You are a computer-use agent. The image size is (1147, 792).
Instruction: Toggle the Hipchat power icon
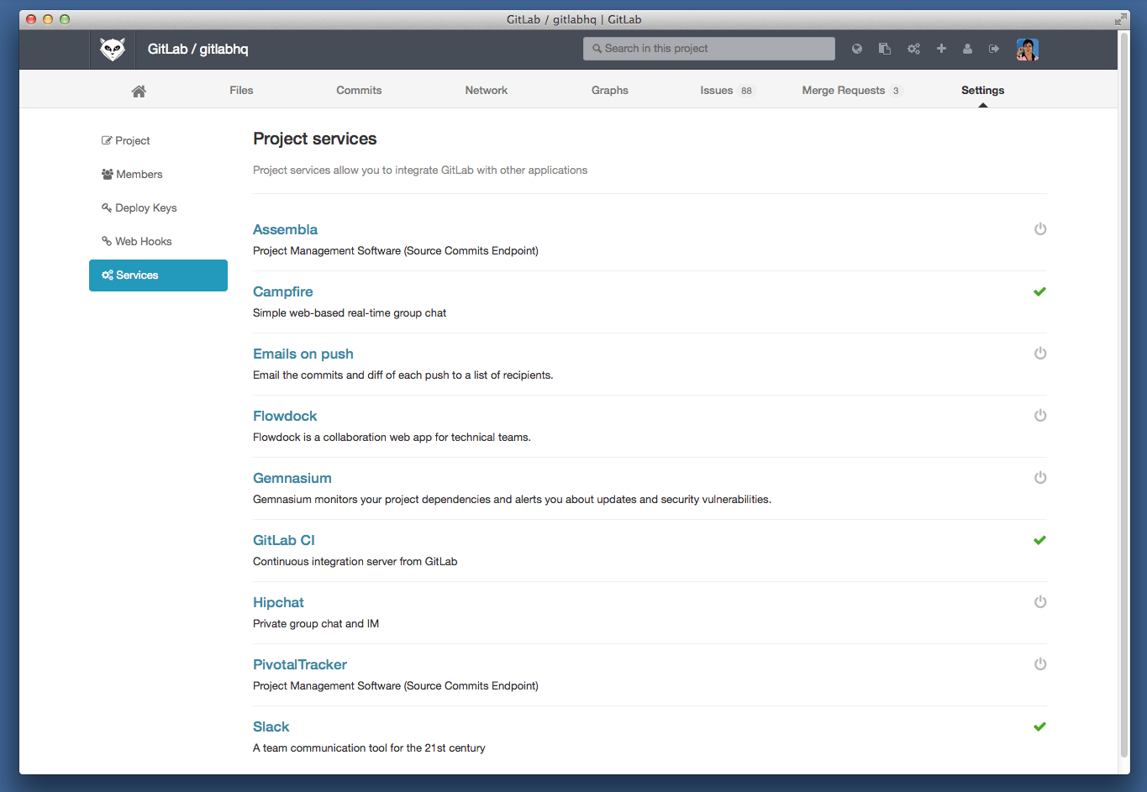tap(1040, 602)
